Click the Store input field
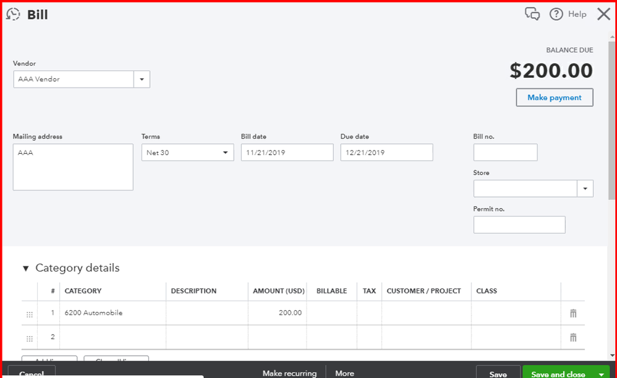Viewport: 617px width, 378px height. [x=526, y=188]
